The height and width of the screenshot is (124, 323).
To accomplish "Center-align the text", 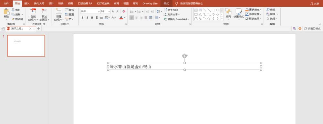I will click(x=136, y=18).
